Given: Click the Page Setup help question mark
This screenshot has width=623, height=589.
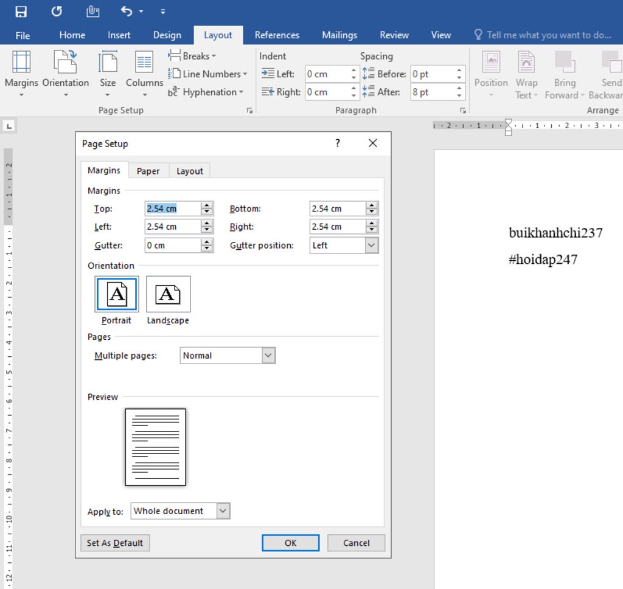Looking at the screenshot, I should click(338, 143).
